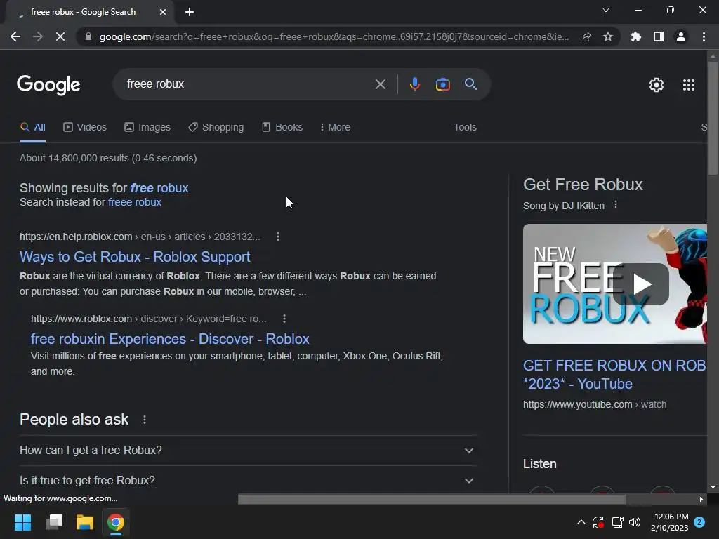Open options beside Song by DJ IKitten
719x539 pixels.
[616, 205]
